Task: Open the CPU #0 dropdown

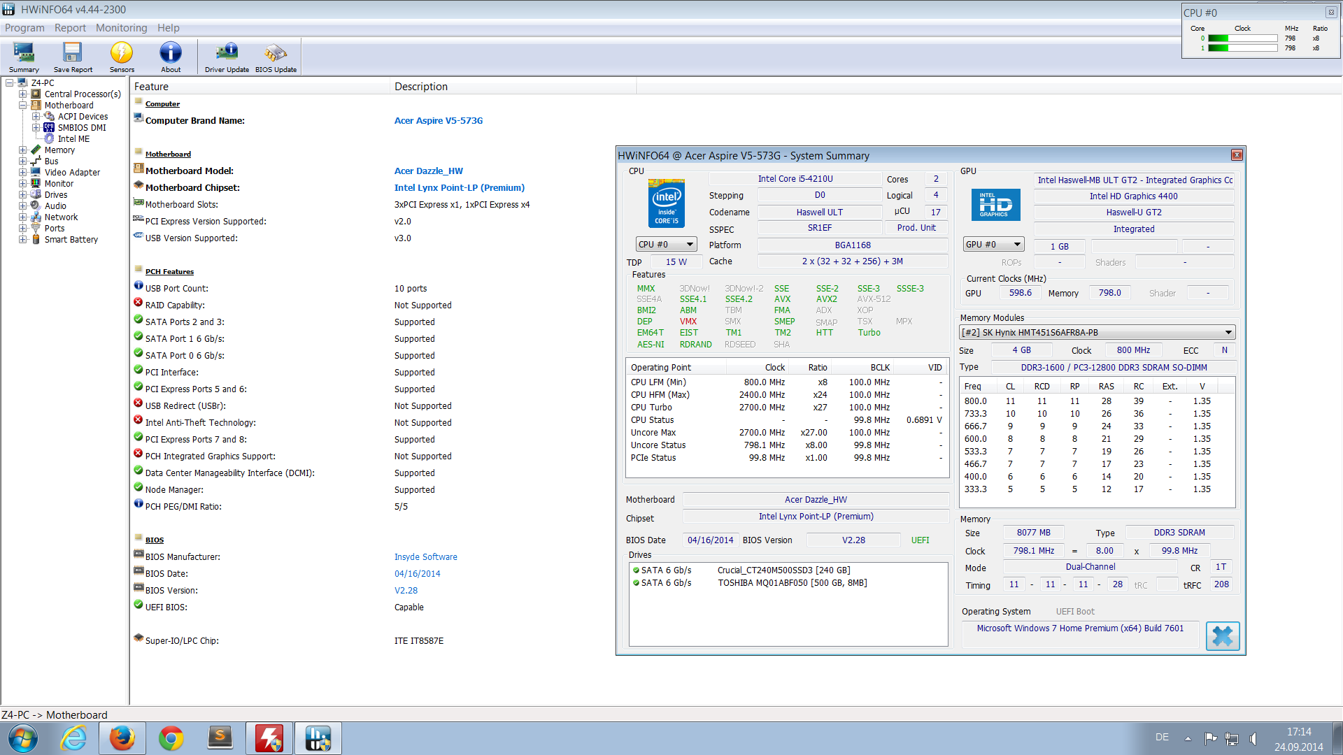Action: (x=666, y=245)
